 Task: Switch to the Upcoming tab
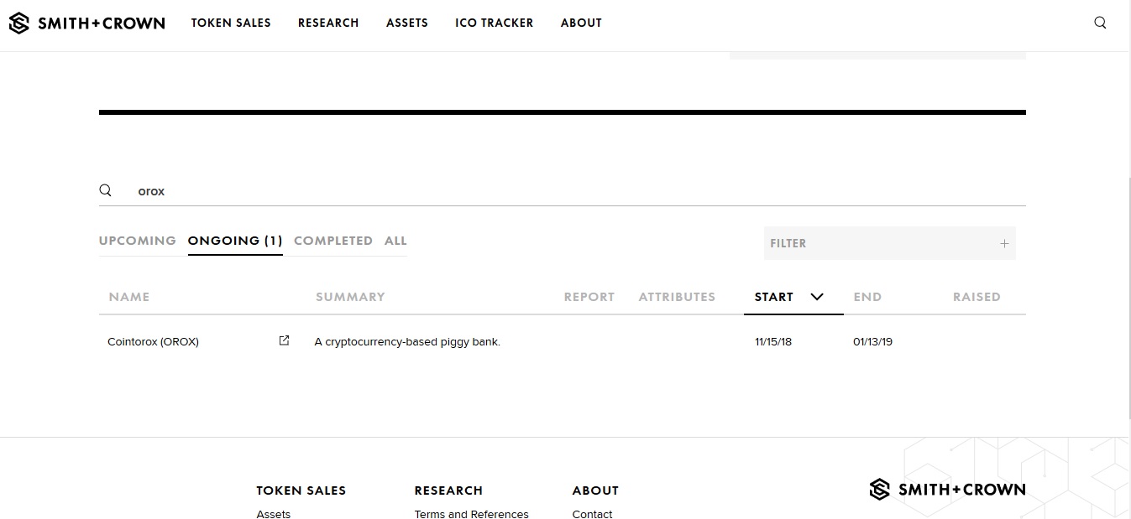pyautogui.click(x=138, y=241)
